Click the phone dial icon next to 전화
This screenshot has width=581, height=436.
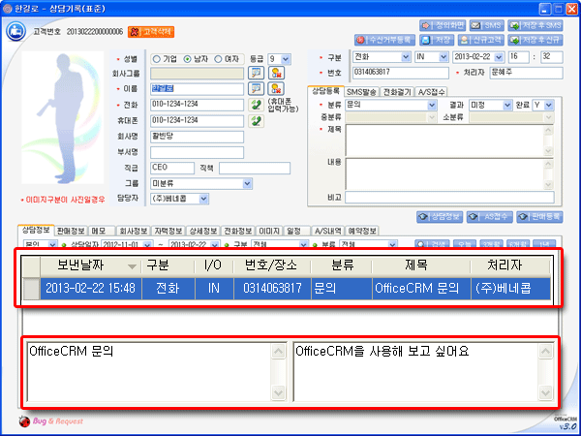point(256,104)
